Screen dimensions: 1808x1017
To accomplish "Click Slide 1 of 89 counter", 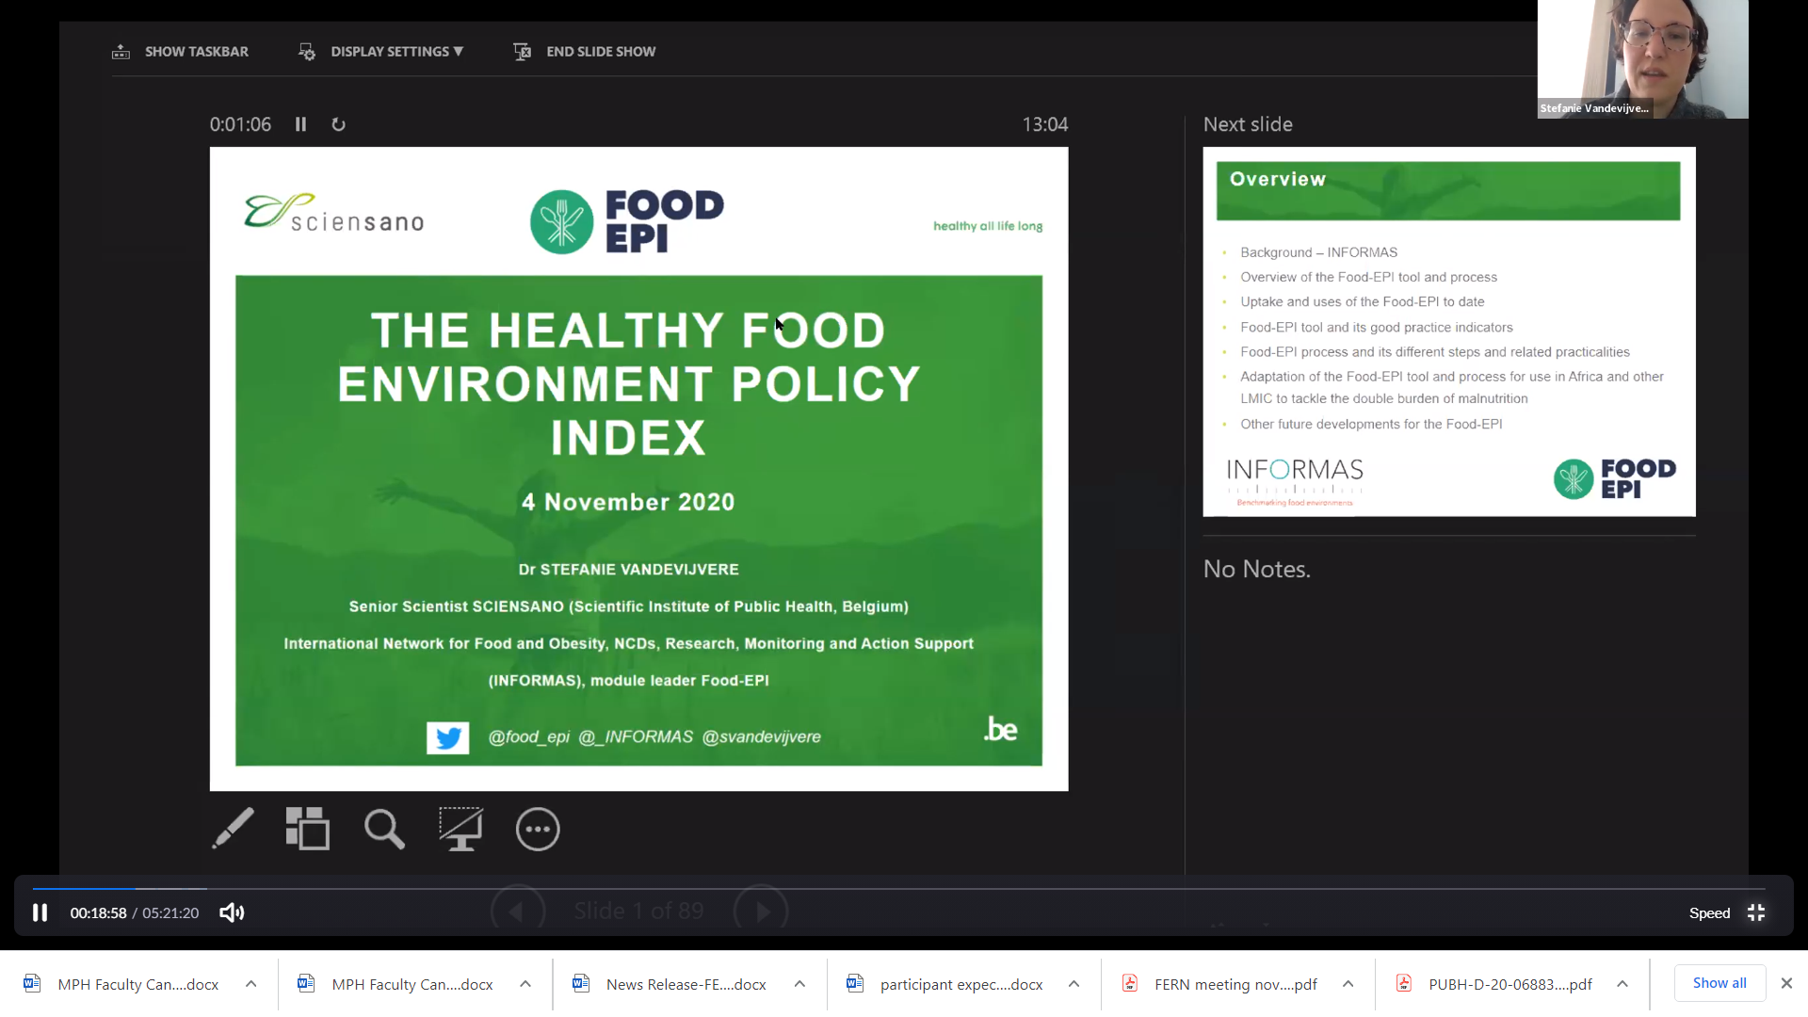I will click(x=638, y=911).
